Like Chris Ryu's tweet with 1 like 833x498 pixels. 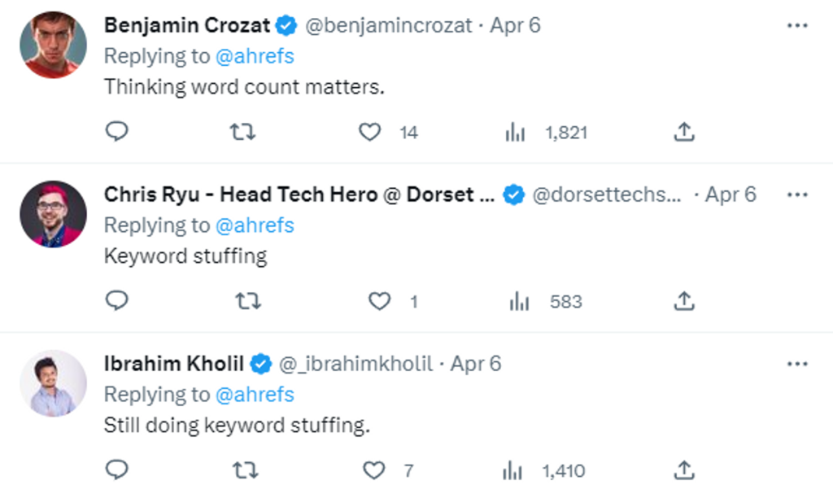pyautogui.click(x=379, y=301)
